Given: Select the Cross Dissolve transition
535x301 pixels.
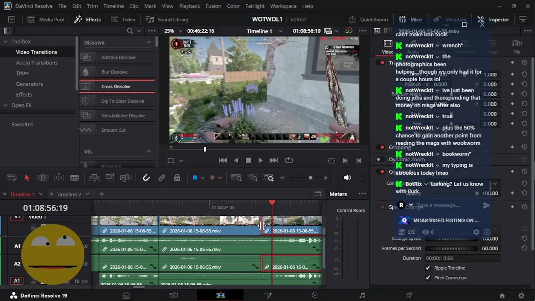Looking at the screenshot, I should pyautogui.click(x=117, y=87).
